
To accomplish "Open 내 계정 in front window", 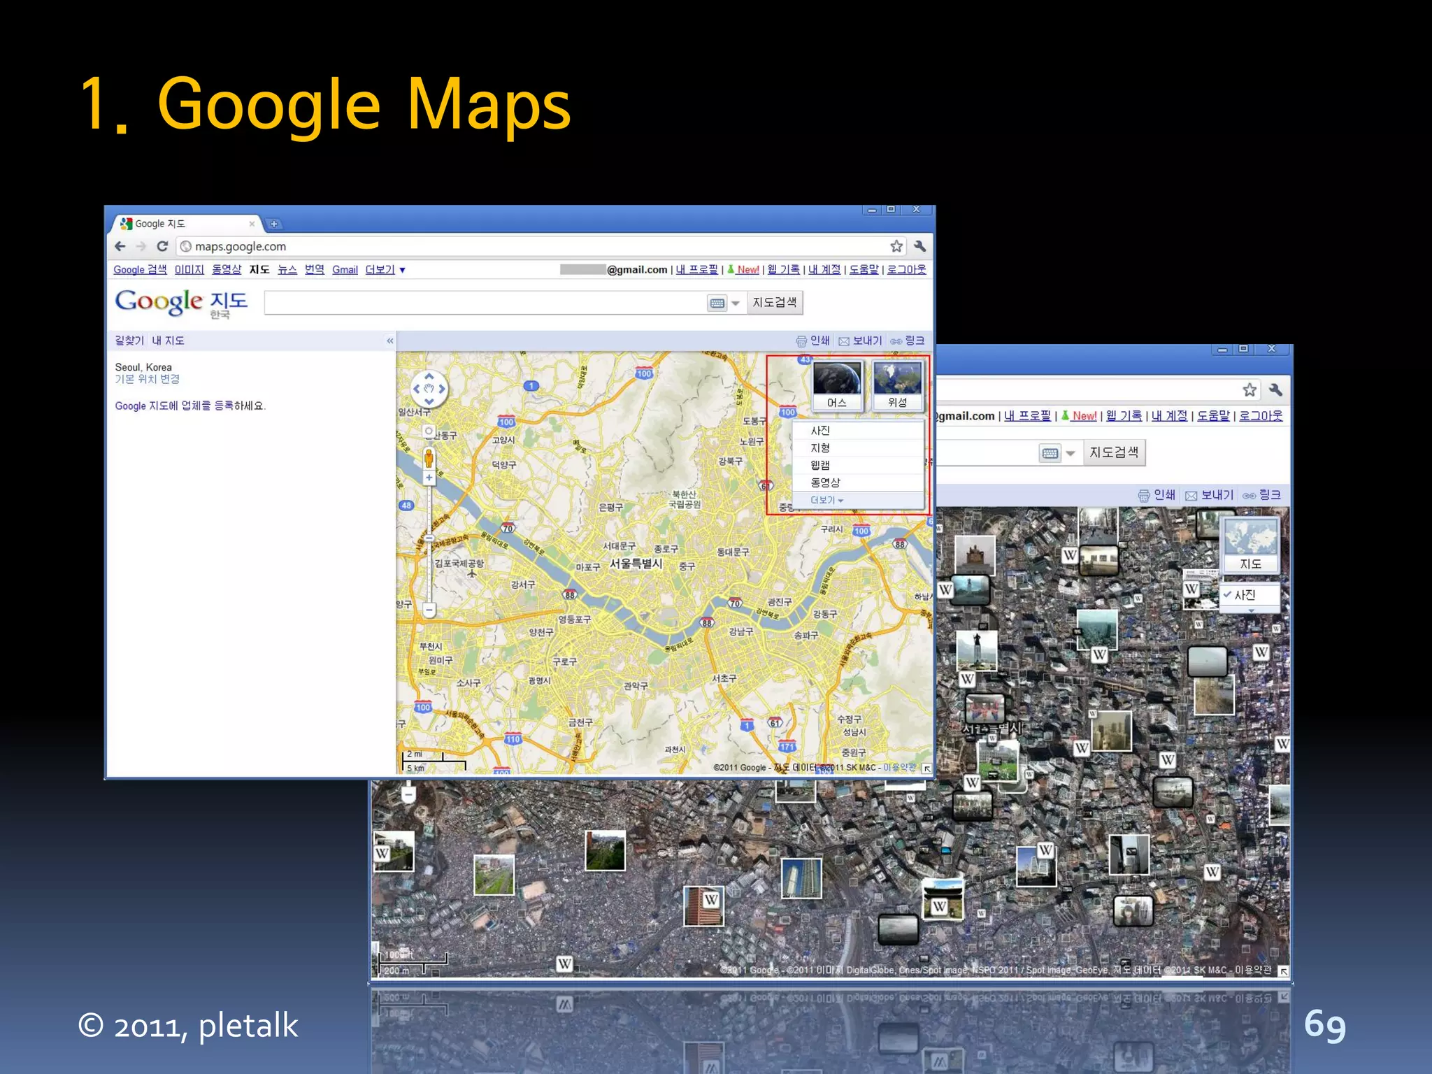I will [824, 270].
